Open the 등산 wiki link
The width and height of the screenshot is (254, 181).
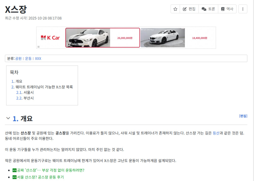click(x=216, y=133)
